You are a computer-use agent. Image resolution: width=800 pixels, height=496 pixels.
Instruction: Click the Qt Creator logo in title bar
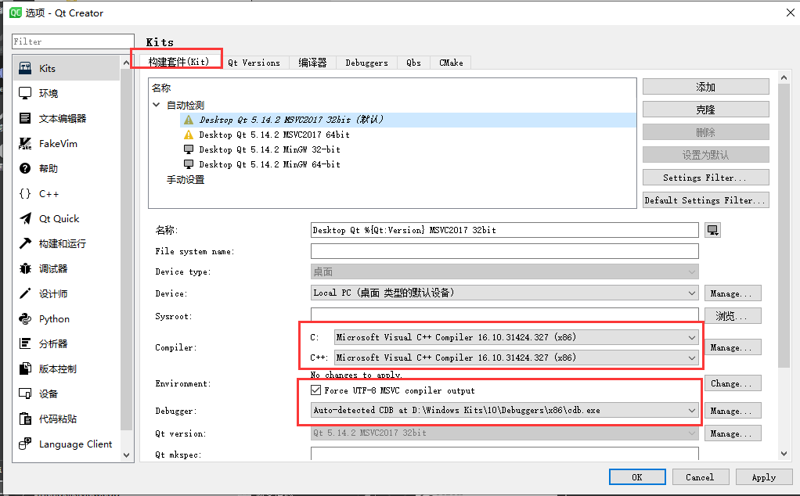(16, 13)
